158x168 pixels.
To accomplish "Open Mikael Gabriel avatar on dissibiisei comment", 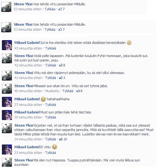I will [x=7, y=45].
